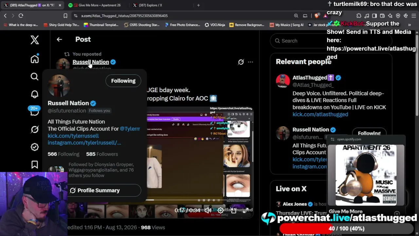
Task: Open media control music note icon
Action: 367,16
